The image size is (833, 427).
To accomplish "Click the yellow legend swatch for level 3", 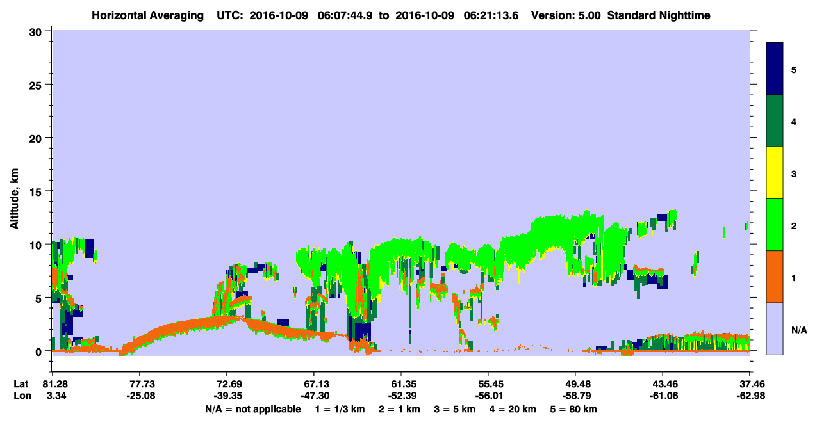I will point(775,172).
